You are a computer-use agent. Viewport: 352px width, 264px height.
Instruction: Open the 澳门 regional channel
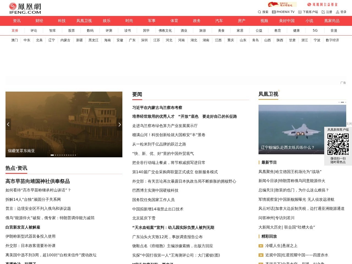(x=15, y=40)
